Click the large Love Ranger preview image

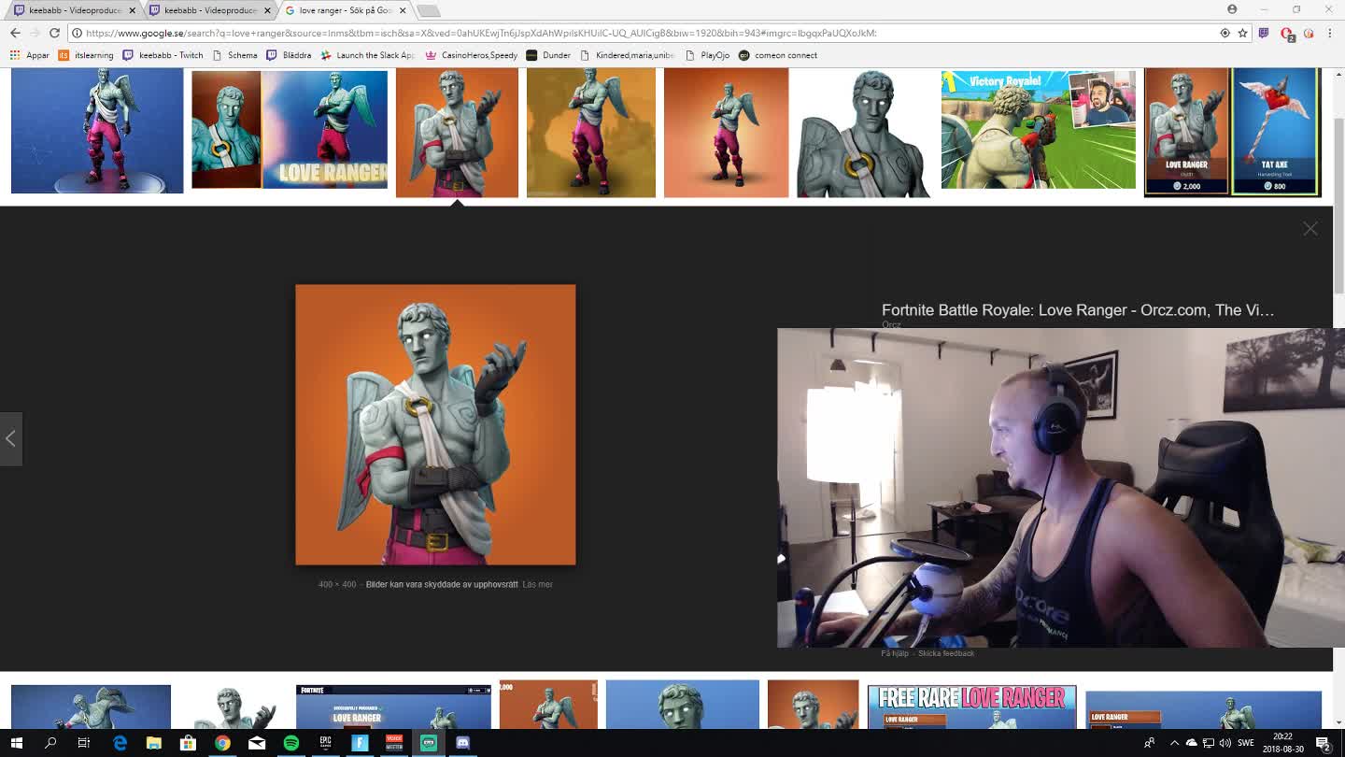coord(435,424)
